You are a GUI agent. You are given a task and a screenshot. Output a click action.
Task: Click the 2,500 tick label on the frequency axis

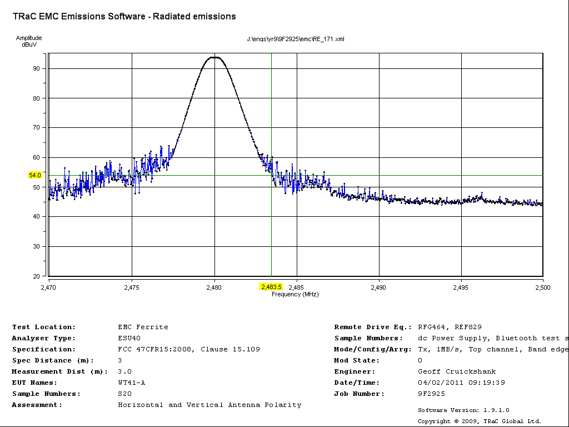542,287
